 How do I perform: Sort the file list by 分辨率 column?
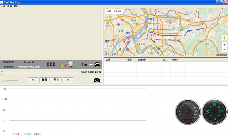(x=177, y=60)
